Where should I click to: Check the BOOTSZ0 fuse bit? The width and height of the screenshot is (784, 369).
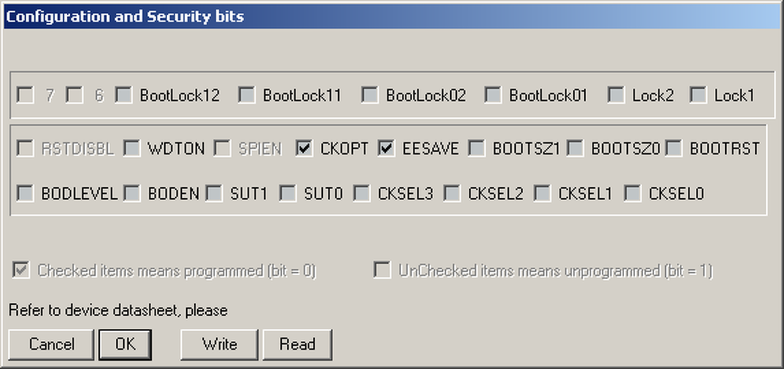(x=575, y=148)
